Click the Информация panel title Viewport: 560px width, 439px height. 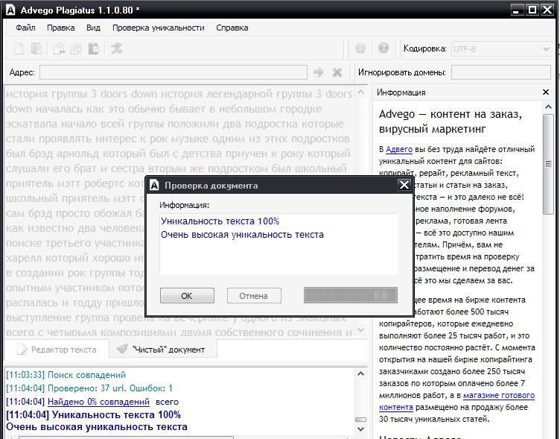pyautogui.click(x=401, y=92)
